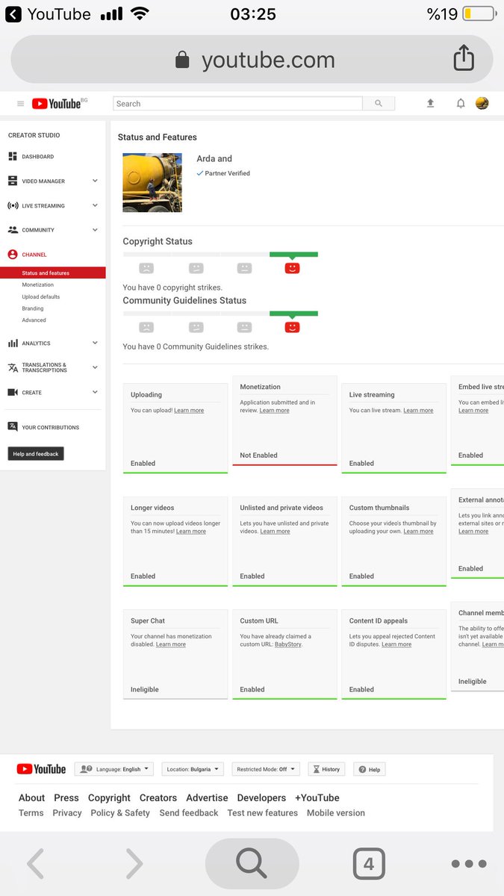This screenshot has height=896, width=504.
Task: Click the red happy face under Copyright Status
Action: [293, 268]
